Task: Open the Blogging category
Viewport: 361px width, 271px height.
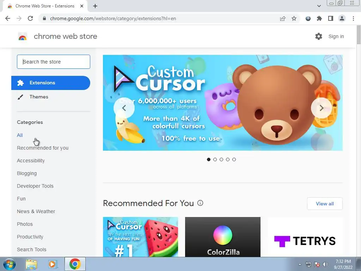Action: pyautogui.click(x=27, y=173)
